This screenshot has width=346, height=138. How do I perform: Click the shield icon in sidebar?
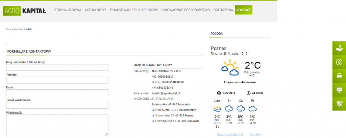click(x=339, y=103)
